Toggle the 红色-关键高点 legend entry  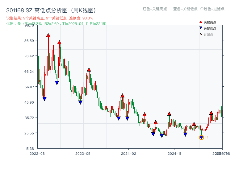click(x=154, y=9)
